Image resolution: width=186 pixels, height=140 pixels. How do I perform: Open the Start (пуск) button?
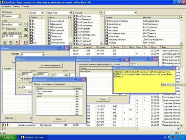pos(8,137)
